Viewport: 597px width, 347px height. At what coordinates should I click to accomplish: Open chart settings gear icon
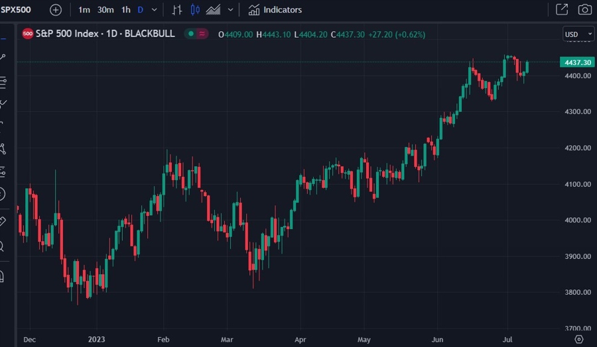[x=578, y=340]
